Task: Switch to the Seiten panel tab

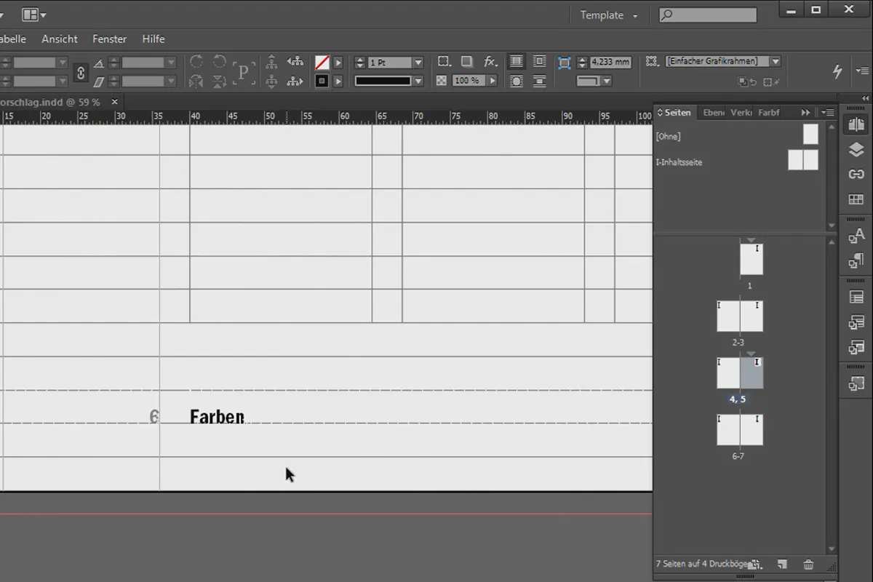Action: tap(674, 113)
